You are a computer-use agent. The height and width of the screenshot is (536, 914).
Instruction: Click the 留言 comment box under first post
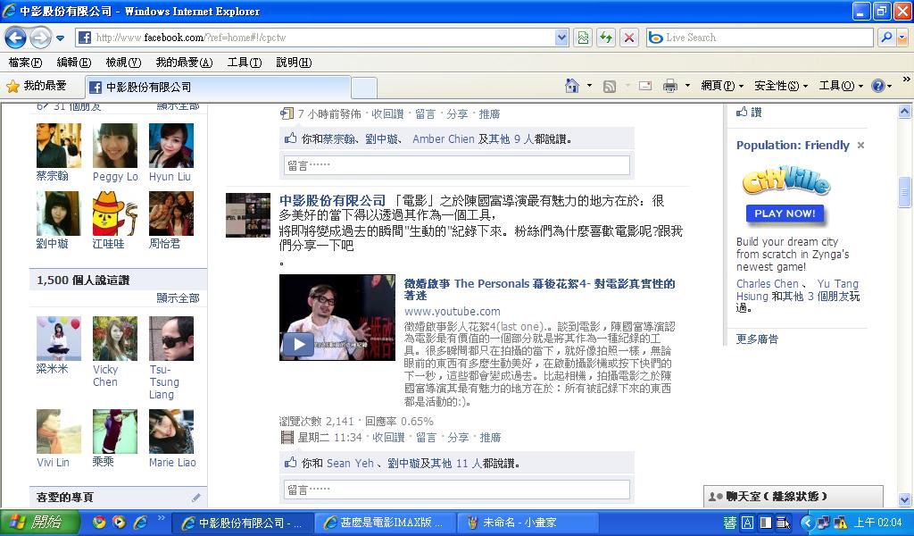pyautogui.click(x=457, y=165)
